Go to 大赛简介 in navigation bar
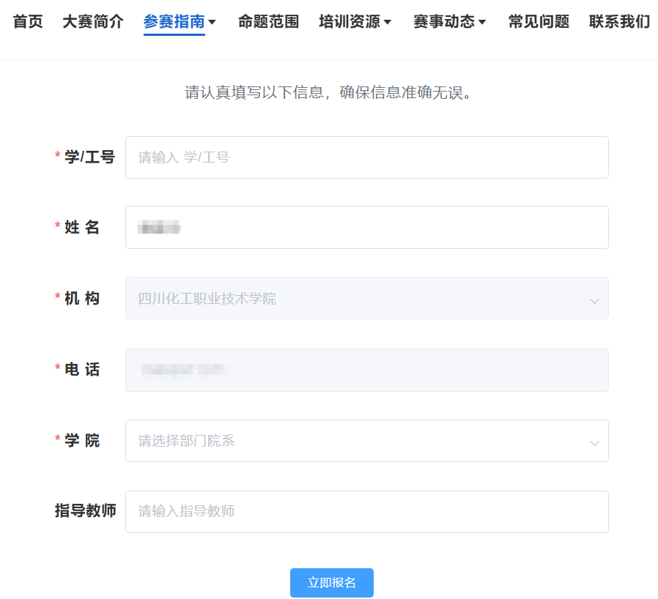Screen dimensions: 658x599 point(92,22)
